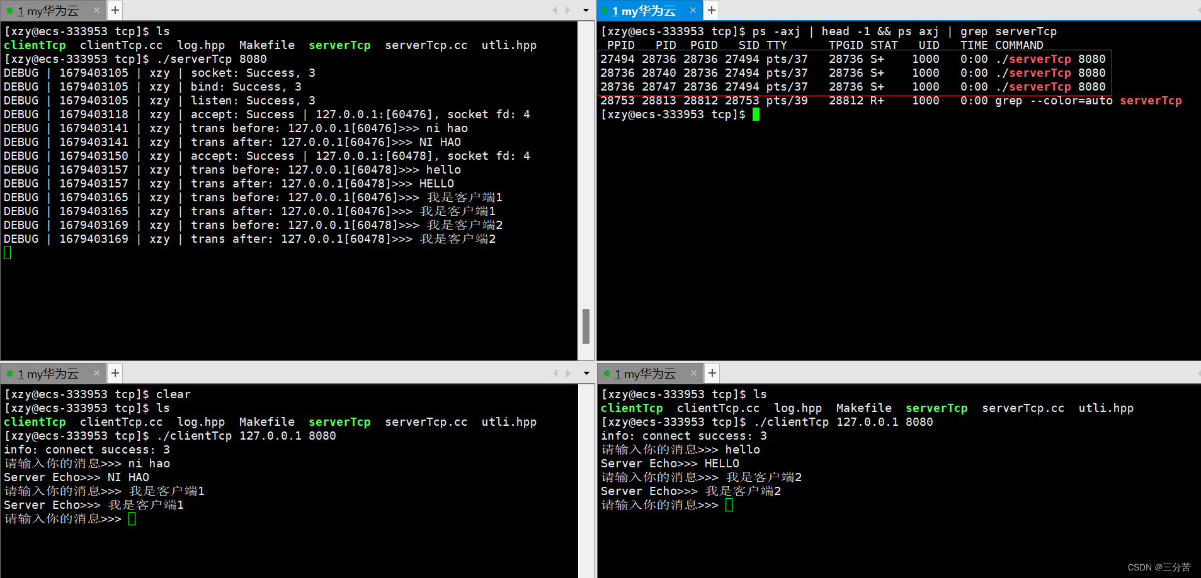Click the input line '请输入你的消息>>> ni hao'
1201x578 pixels.
pos(87,464)
